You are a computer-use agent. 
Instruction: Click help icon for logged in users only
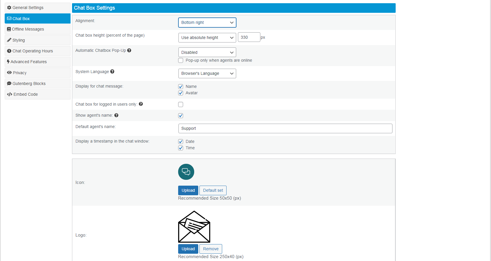click(x=141, y=104)
